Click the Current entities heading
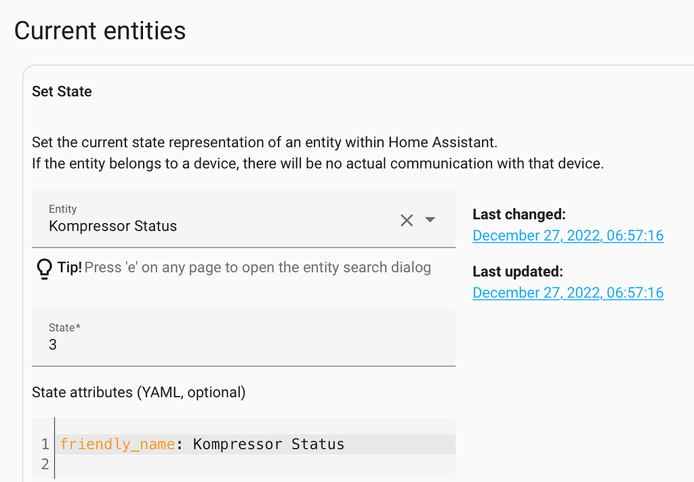694x482 pixels. (x=100, y=31)
